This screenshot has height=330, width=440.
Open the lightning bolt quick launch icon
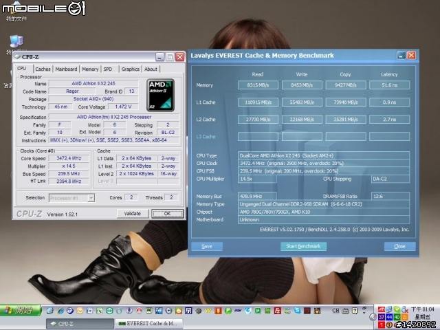(x=129, y=311)
